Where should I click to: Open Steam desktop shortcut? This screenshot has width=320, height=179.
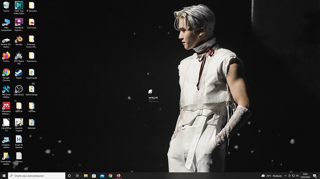[x=19, y=74]
